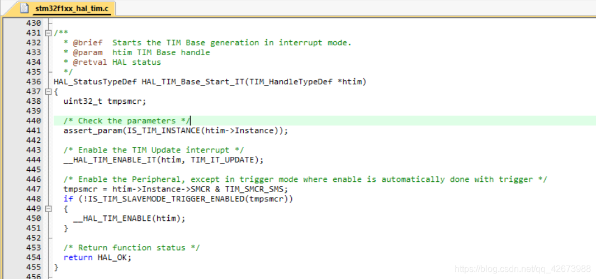Click __HAL_TIM_ENABLE_IT macro call
The image size is (596, 279).
[x=163, y=160]
